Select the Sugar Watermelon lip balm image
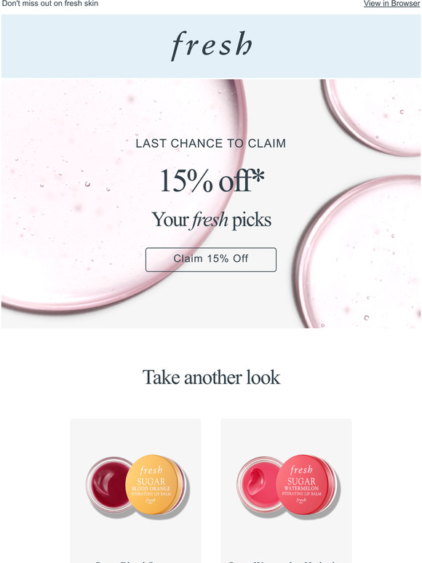This screenshot has width=422, height=563. 286,484
